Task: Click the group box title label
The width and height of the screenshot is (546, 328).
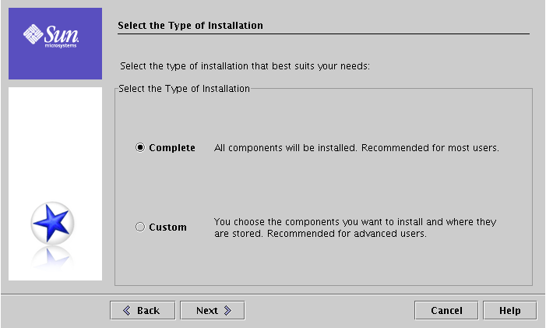Action: point(184,89)
